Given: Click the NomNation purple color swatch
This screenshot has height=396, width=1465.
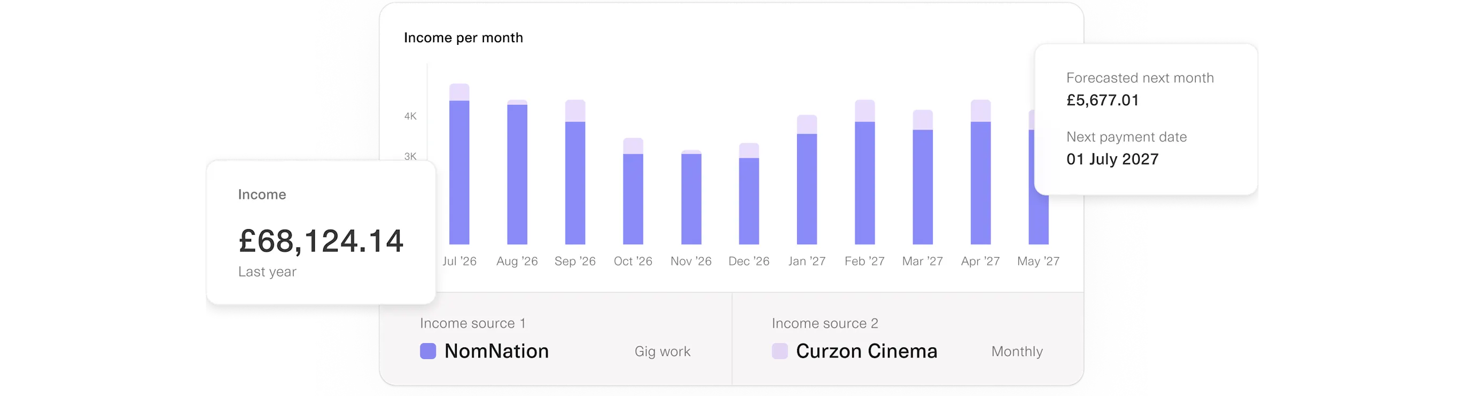Looking at the screenshot, I should click(x=427, y=351).
